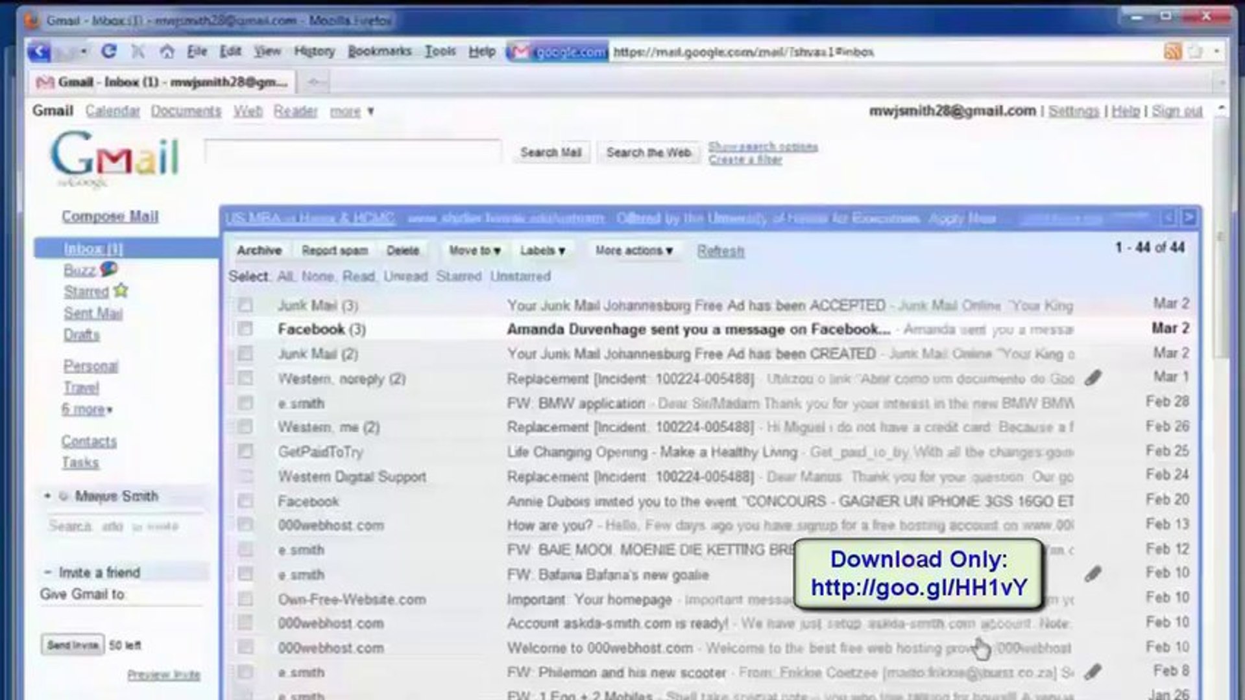The image size is (1245, 700).
Task: Click the Compose Mail link
Action: pyautogui.click(x=110, y=216)
